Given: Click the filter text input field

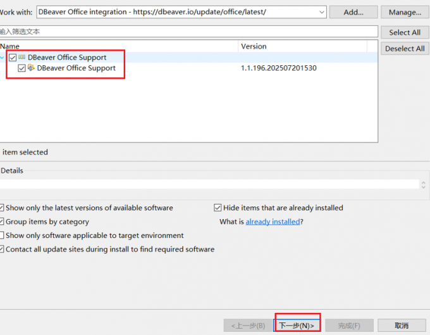Looking at the screenshot, I should pos(188,32).
